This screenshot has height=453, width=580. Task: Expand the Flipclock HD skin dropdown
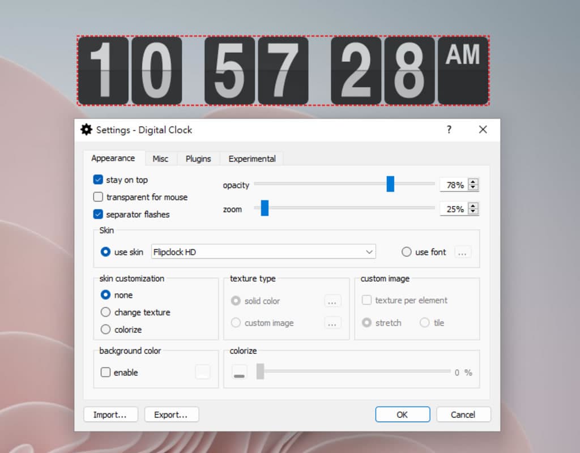click(369, 252)
